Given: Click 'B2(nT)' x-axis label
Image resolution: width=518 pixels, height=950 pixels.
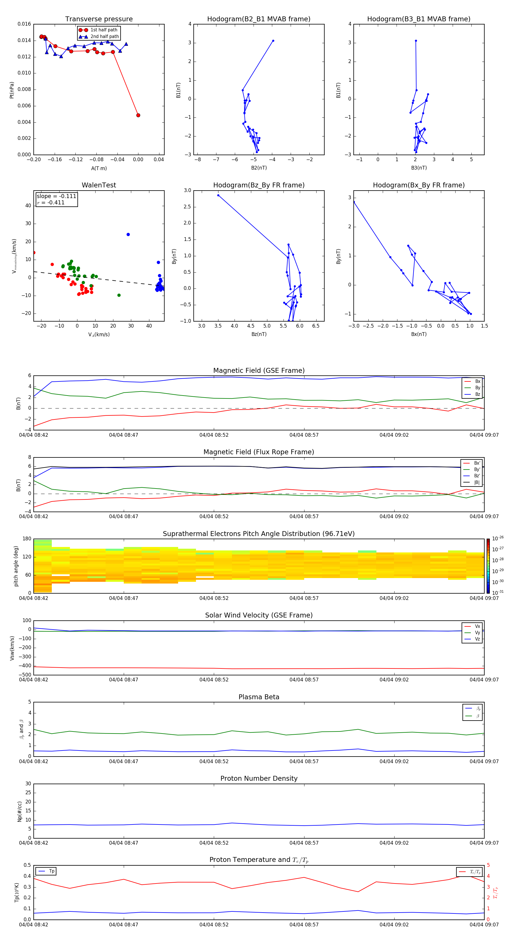Looking at the screenshot, I should tap(259, 168).
